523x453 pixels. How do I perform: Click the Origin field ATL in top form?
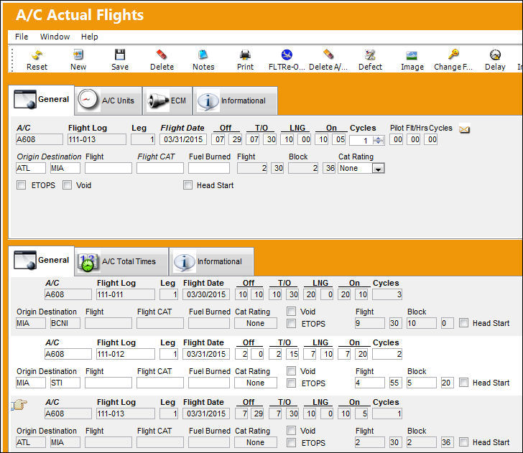[x=31, y=168]
